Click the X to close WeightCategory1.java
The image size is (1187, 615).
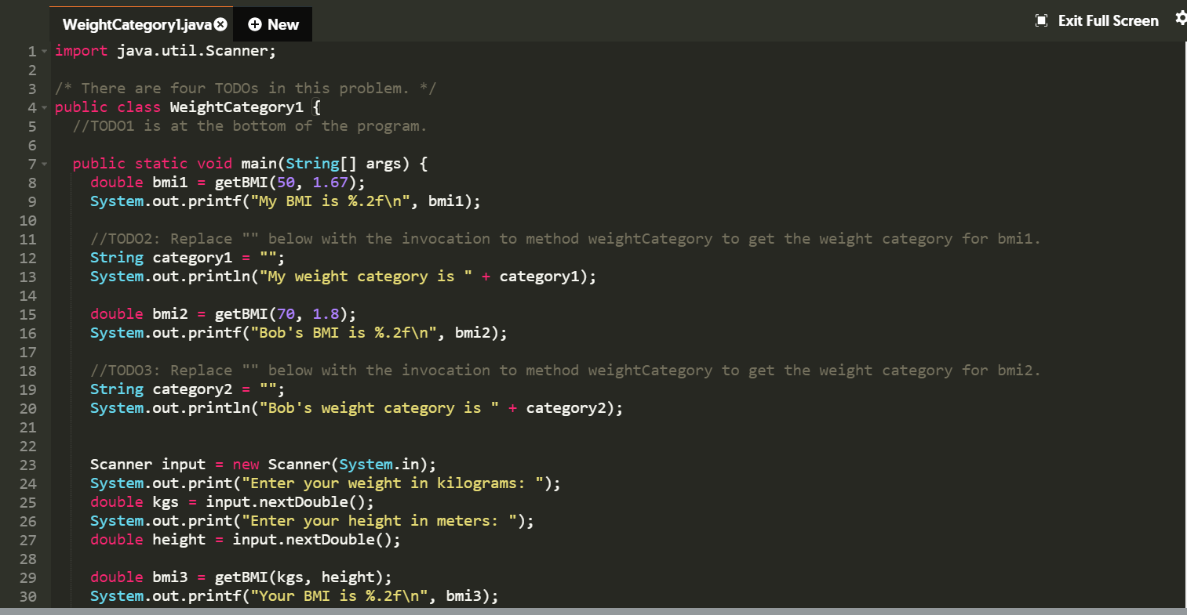220,24
